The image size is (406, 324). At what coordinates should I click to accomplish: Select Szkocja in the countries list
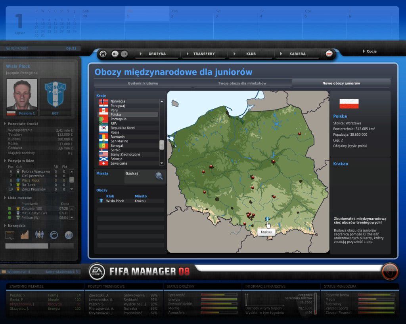[128, 159]
